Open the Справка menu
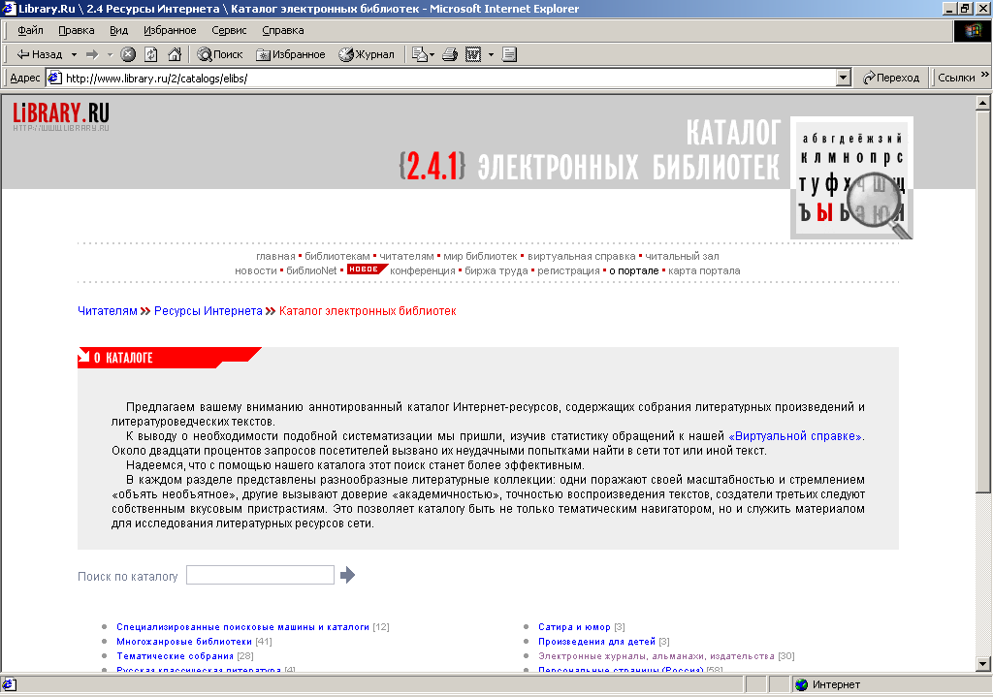The height and width of the screenshot is (697, 993). [283, 30]
